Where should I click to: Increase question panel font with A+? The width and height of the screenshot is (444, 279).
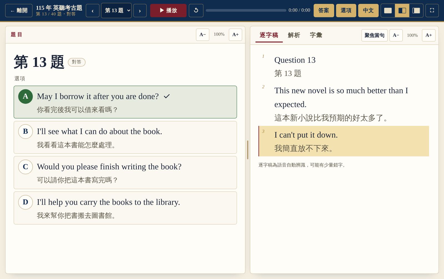click(235, 35)
